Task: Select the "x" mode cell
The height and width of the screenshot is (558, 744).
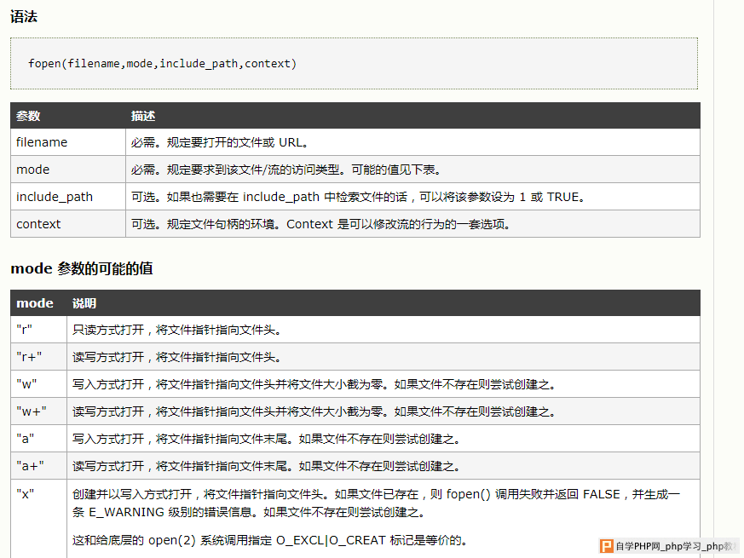Action: coord(38,519)
